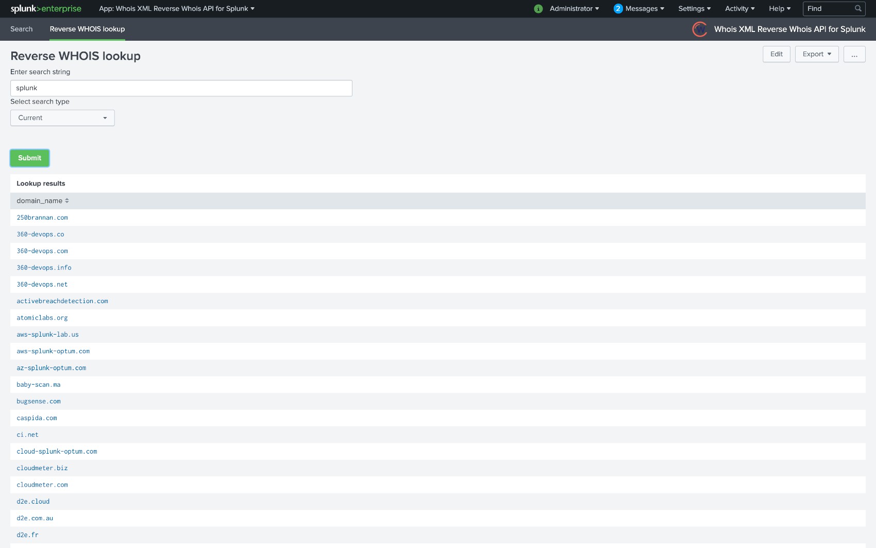Screen dimensions: 876x548
Task: Open the 360-devops.net result
Action: click(x=42, y=285)
